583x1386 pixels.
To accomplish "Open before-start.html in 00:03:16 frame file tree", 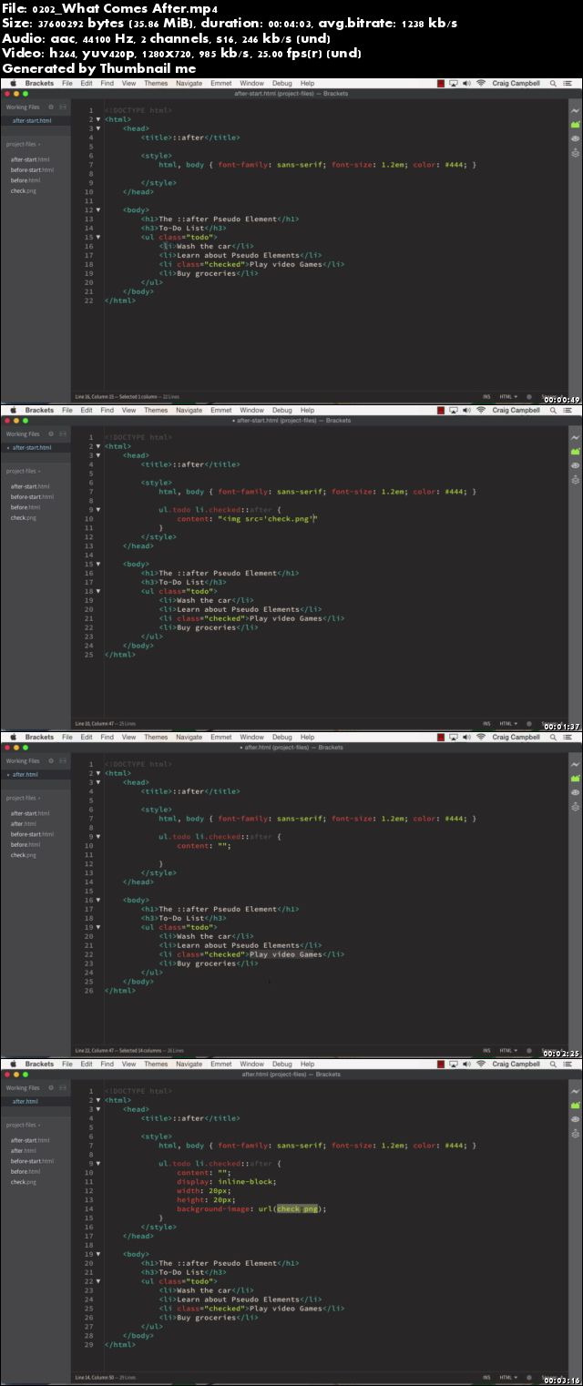I will (32, 1161).
